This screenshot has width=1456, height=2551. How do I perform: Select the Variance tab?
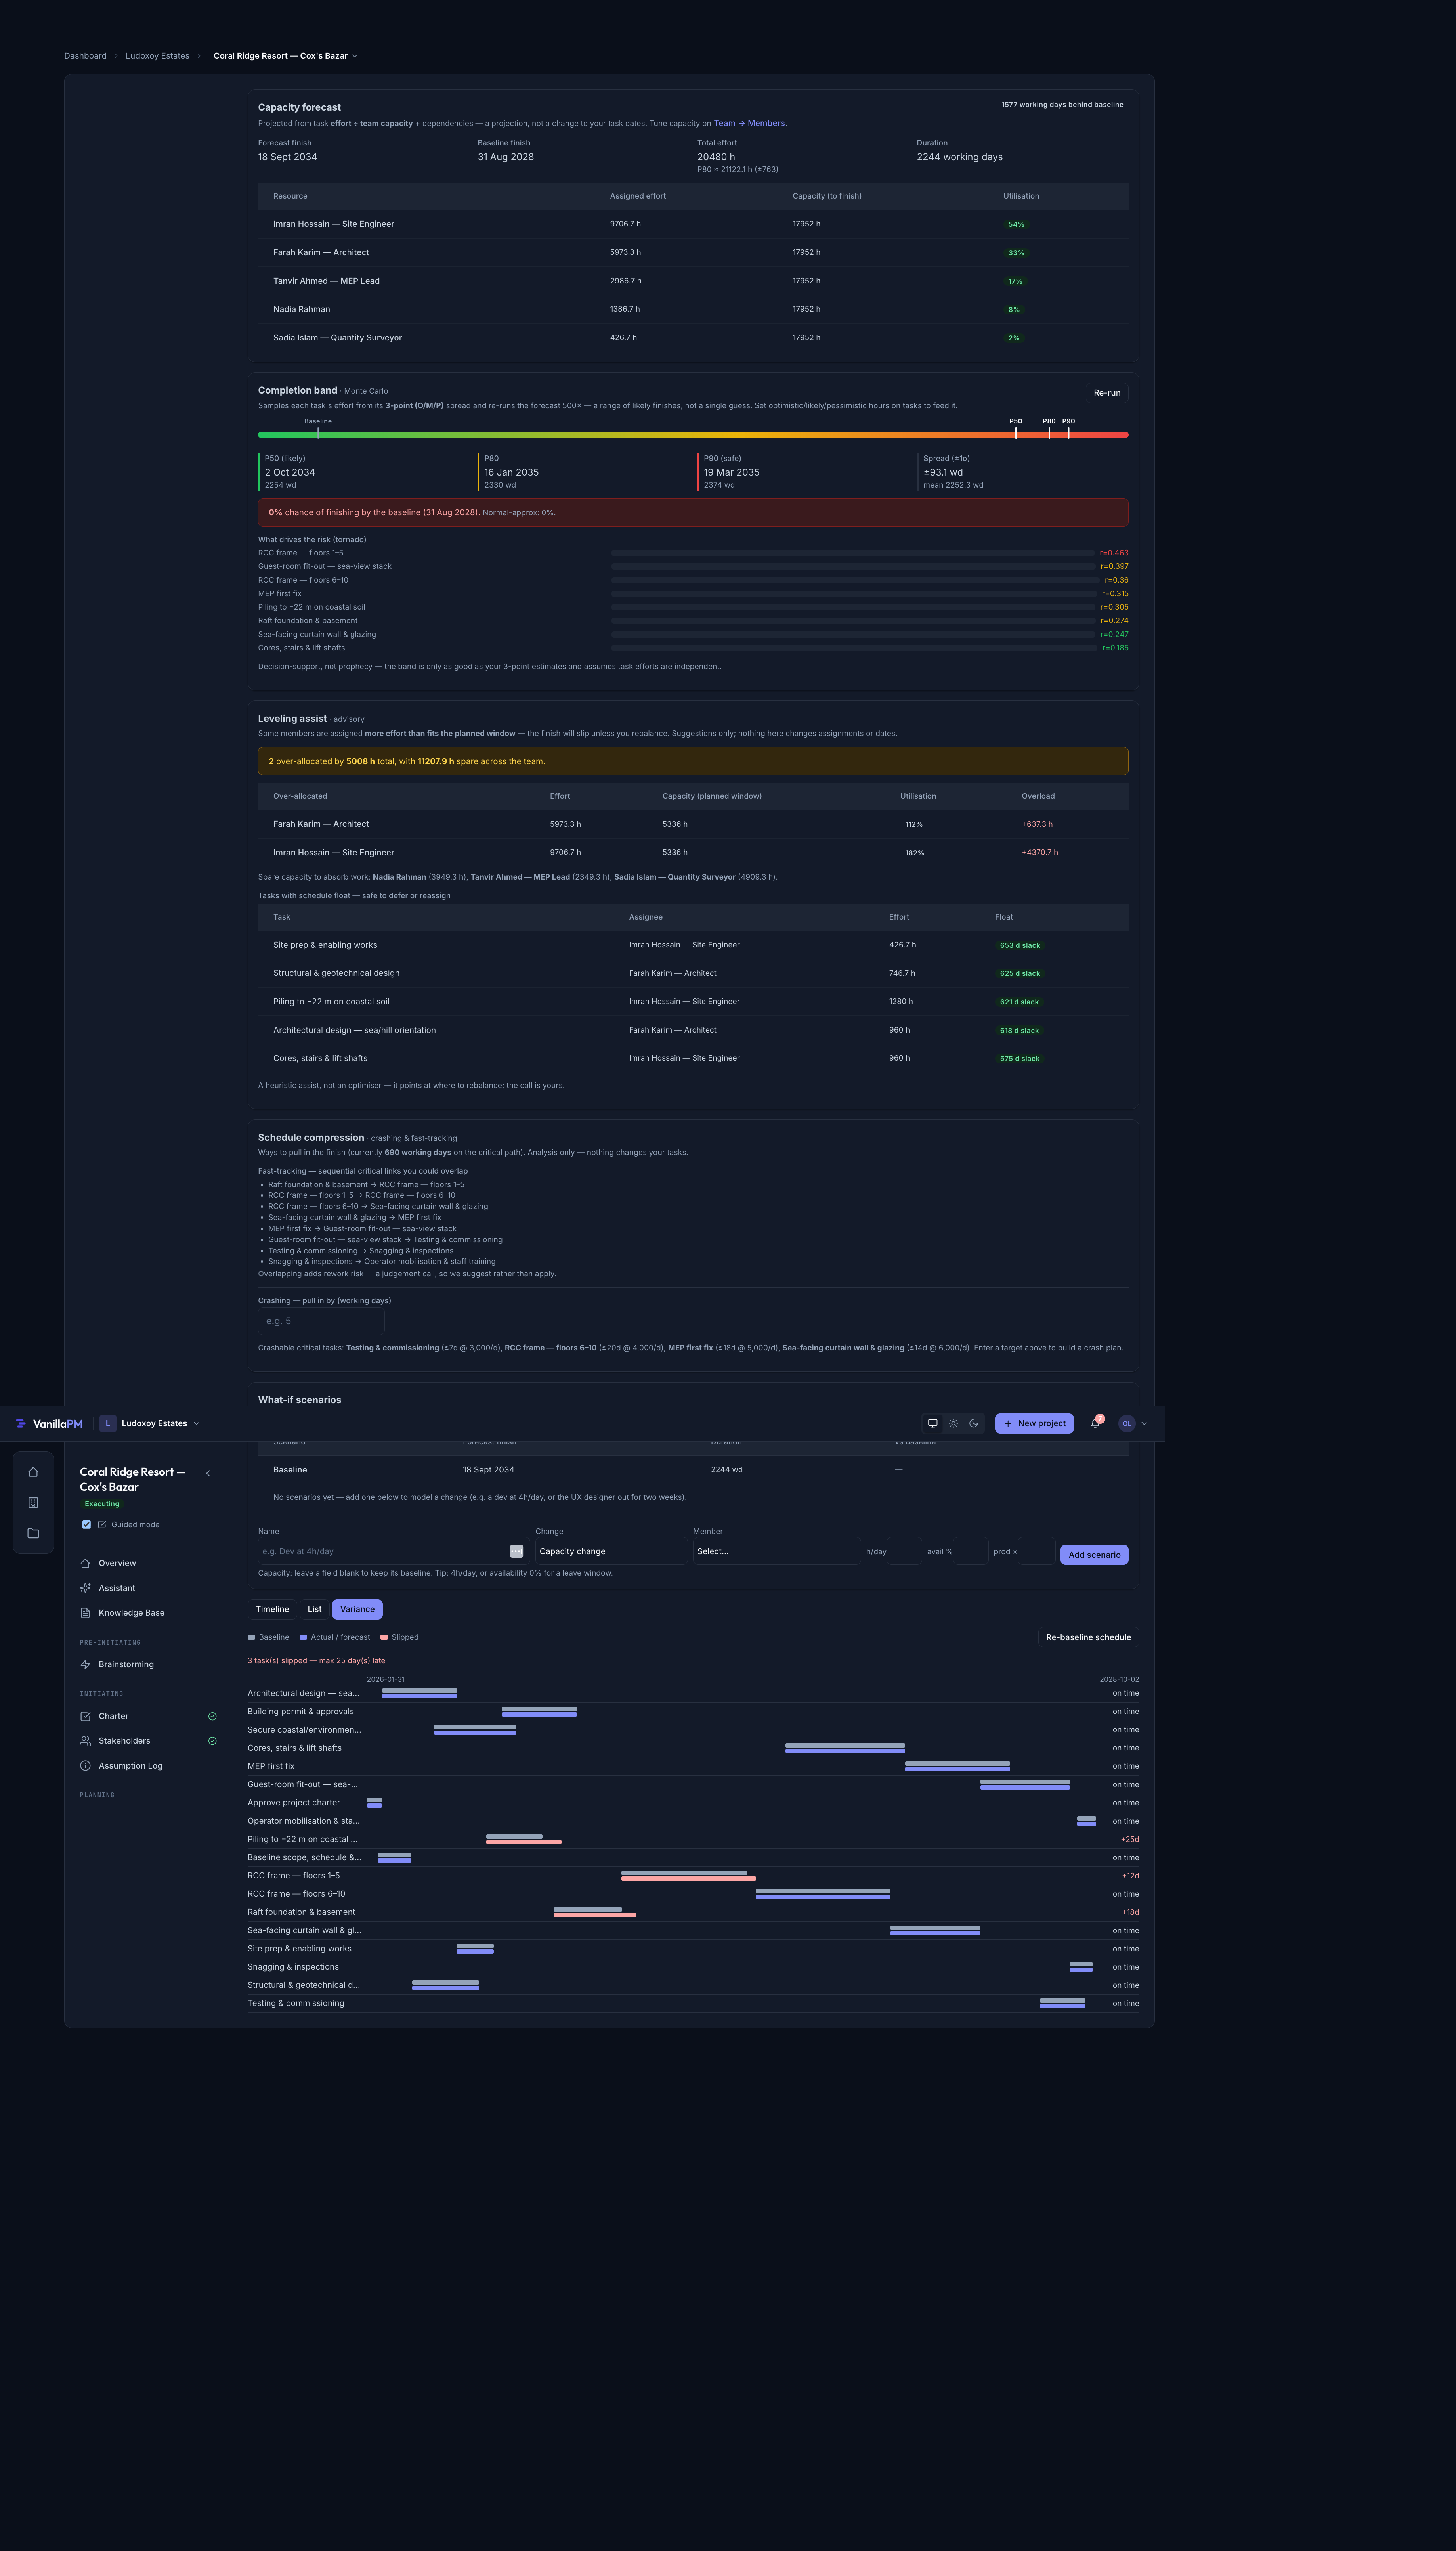(x=357, y=1609)
